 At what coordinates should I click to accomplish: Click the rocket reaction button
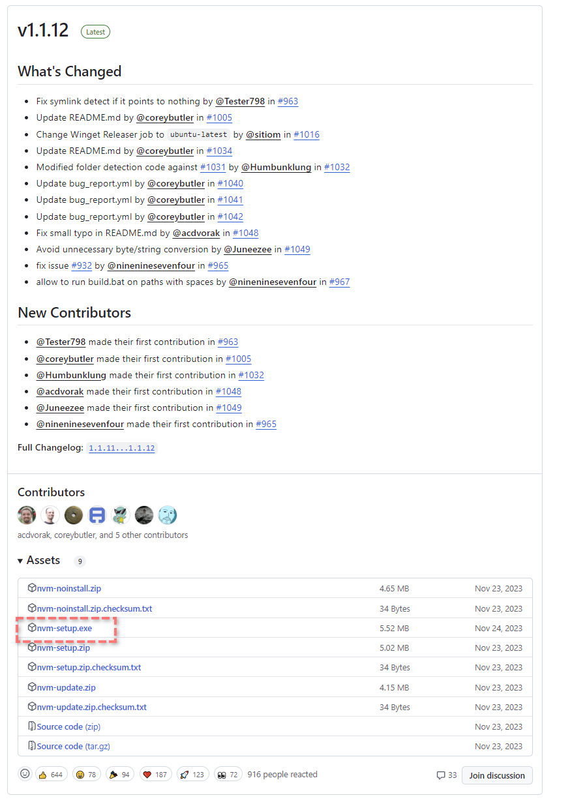coord(192,775)
